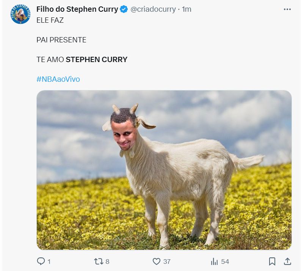This screenshot has height=271, width=301.
Task: Click the repost count of 8
Action: [x=108, y=262]
